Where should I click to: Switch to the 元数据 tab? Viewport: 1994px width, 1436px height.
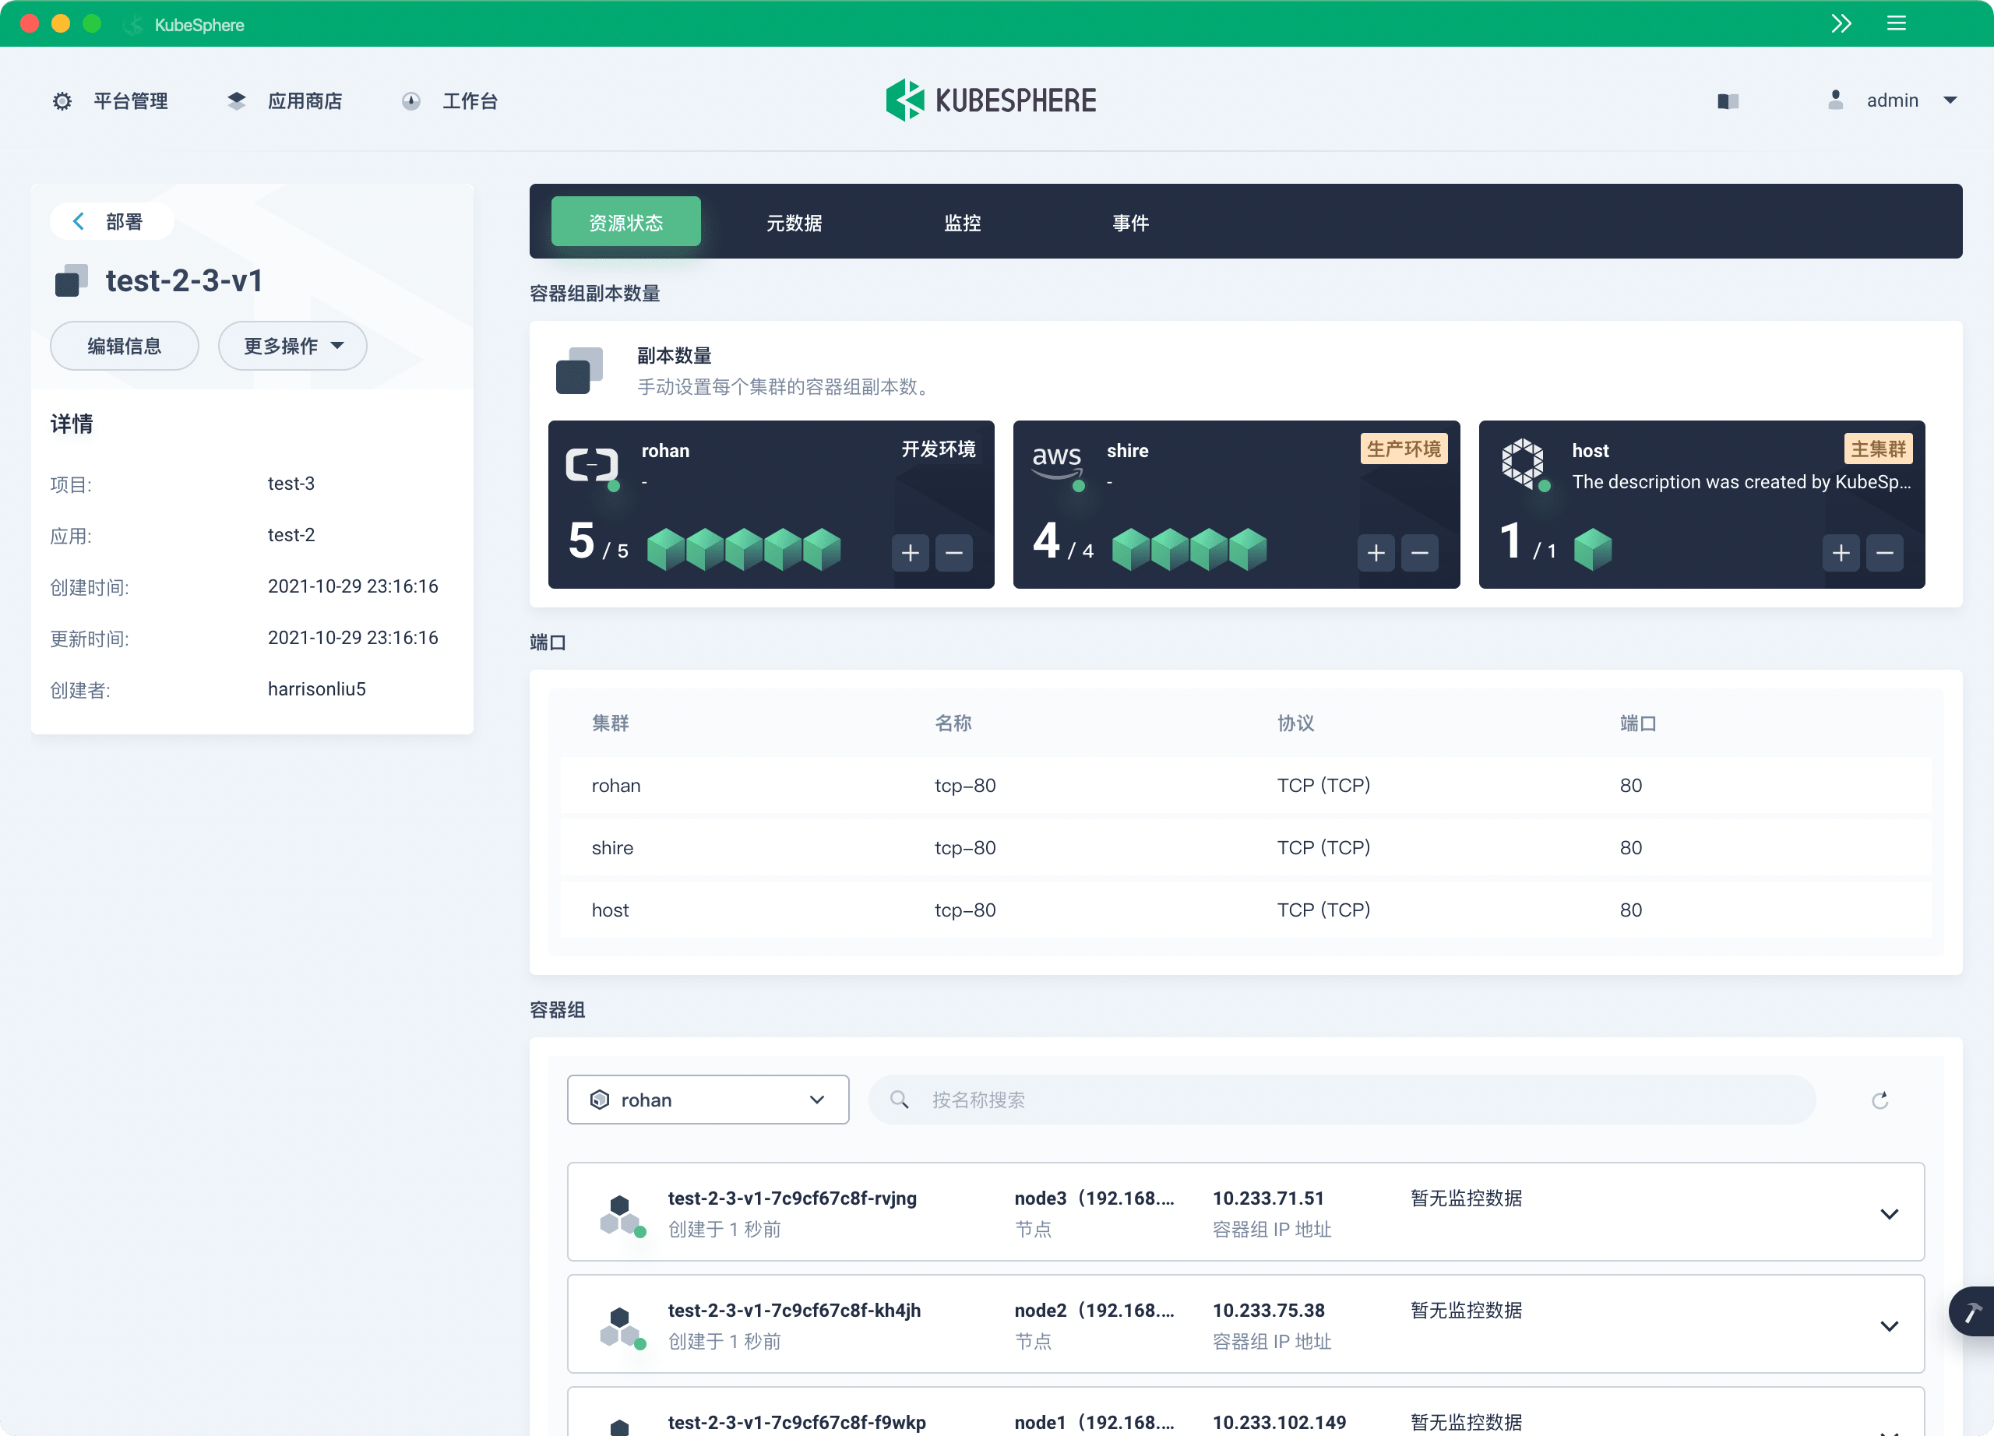[x=794, y=223]
